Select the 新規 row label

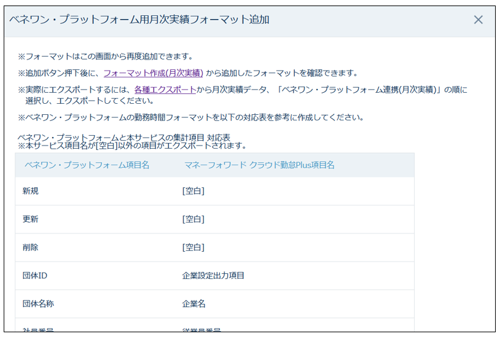(31, 191)
